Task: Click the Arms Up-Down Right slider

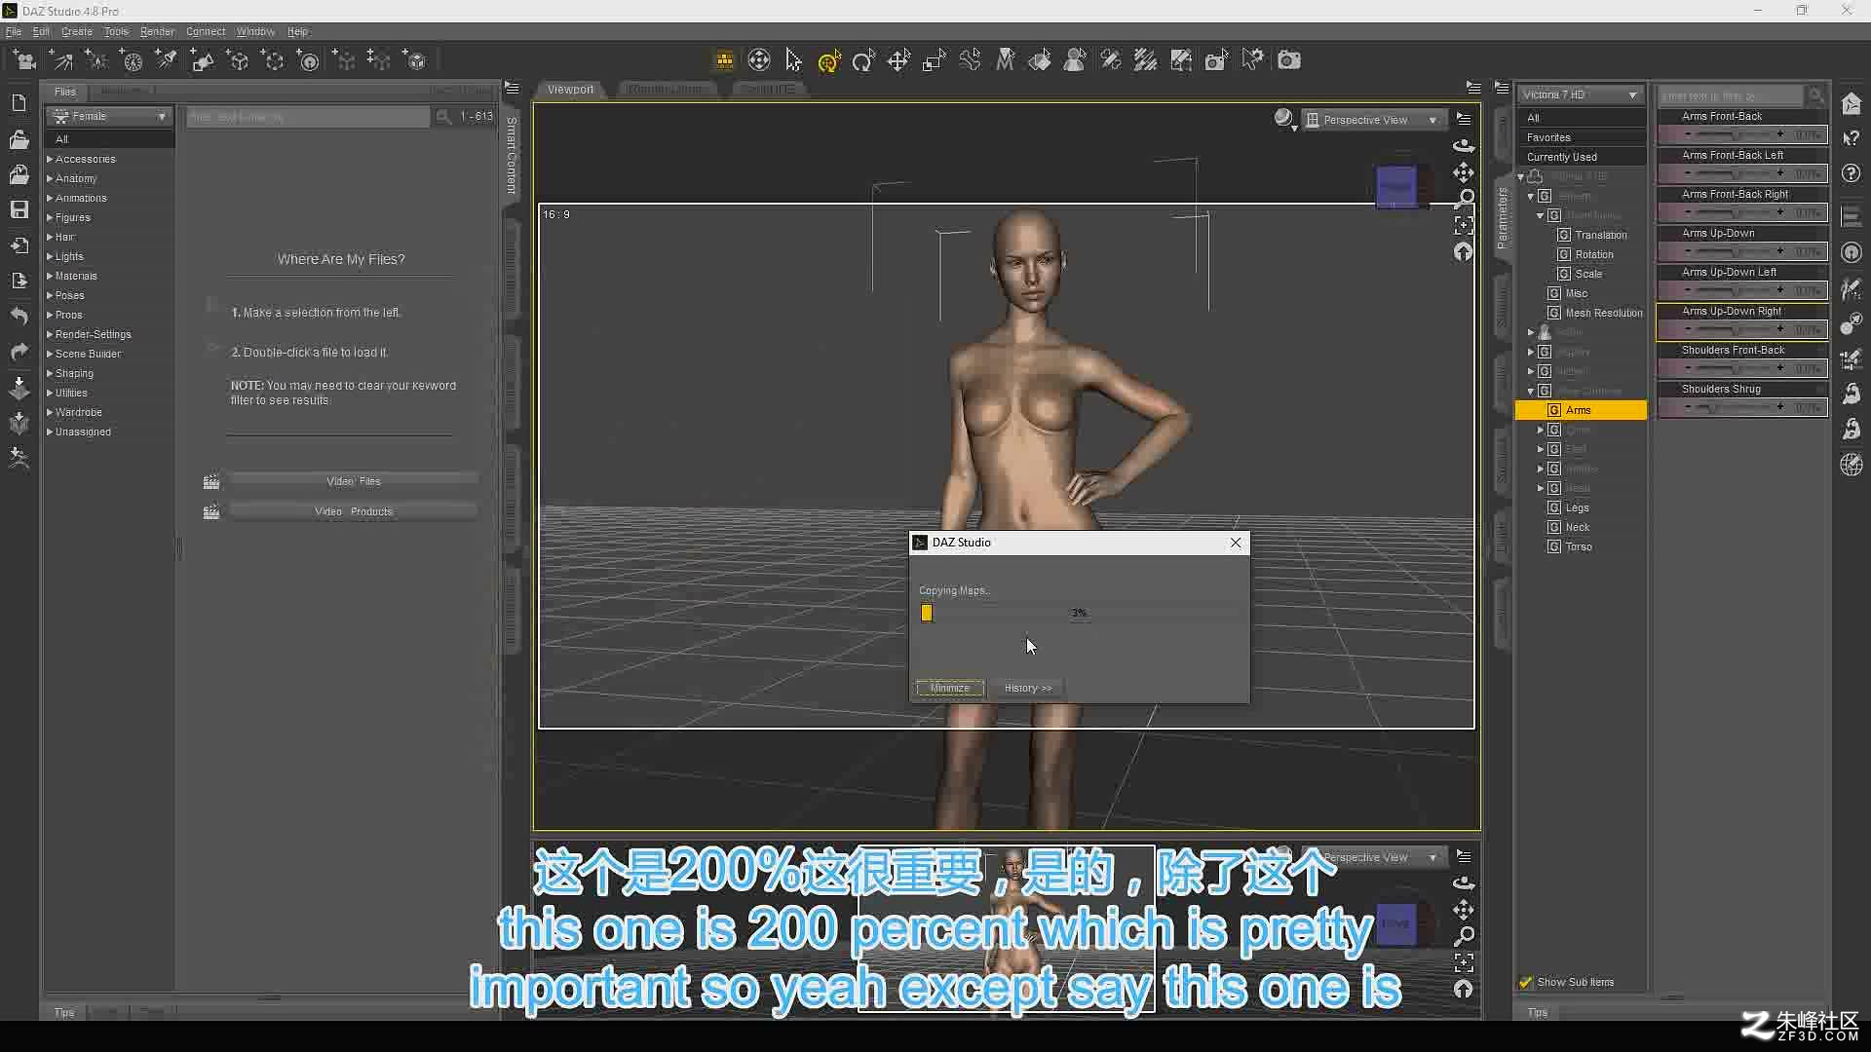Action: 1742,329
